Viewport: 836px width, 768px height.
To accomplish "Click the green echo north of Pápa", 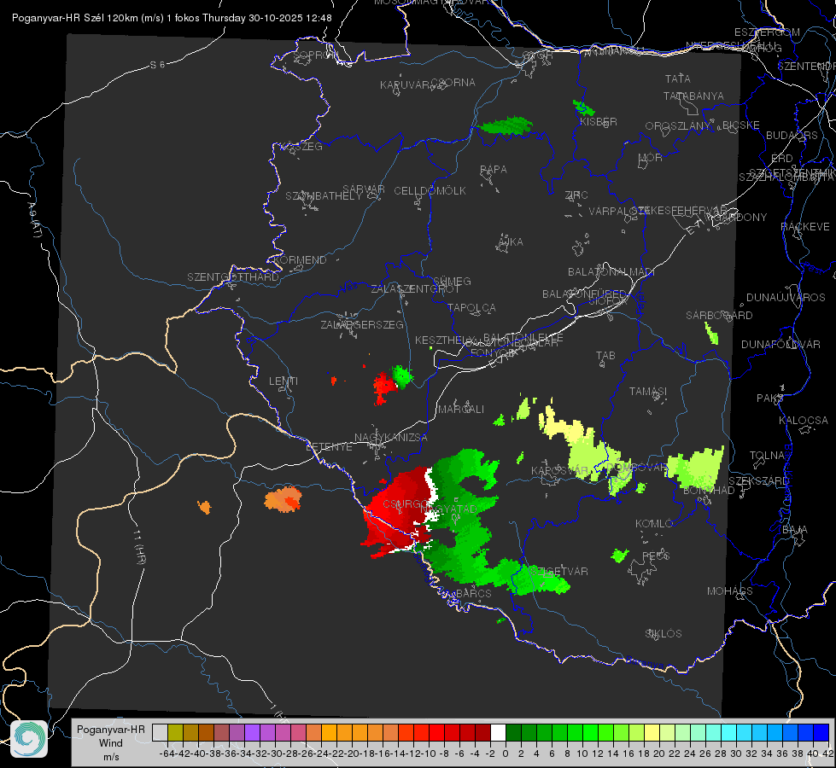I will pos(505,125).
